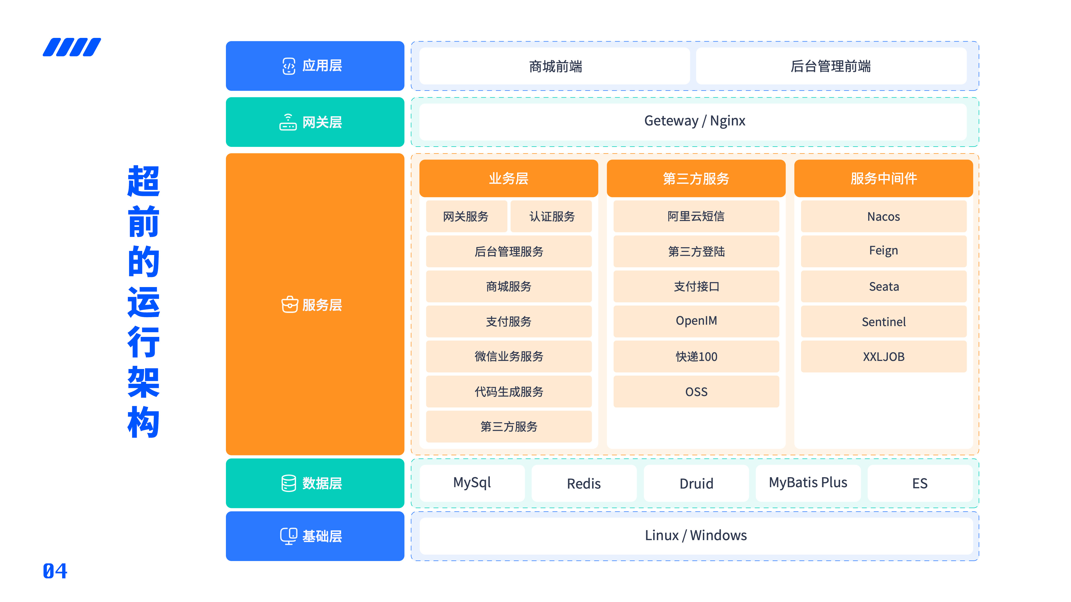Click the database icon beside 数据层
This screenshot has height=602, width=1071.
[289, 483]
